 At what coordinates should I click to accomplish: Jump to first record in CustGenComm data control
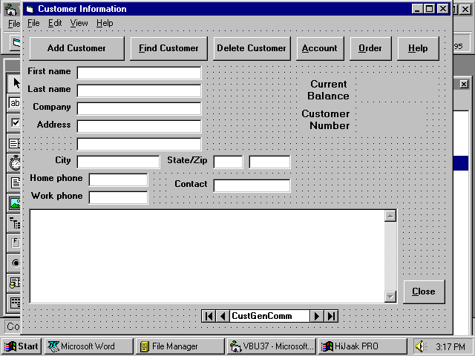click(x=209, y=316)
